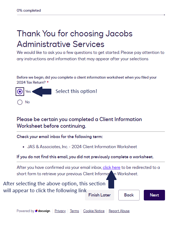
Task: Open the Privacy link in footer
Action: pos(60,211)
